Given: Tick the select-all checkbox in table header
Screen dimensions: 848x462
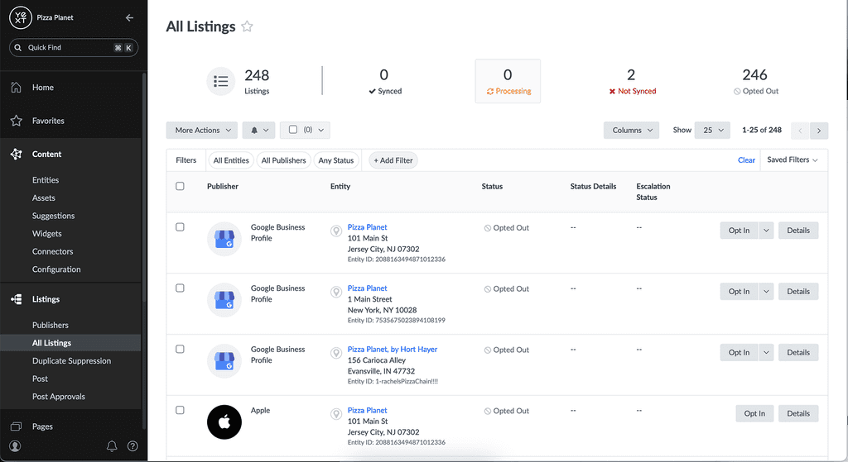Looking at the screenshot, I should (180, 186).
